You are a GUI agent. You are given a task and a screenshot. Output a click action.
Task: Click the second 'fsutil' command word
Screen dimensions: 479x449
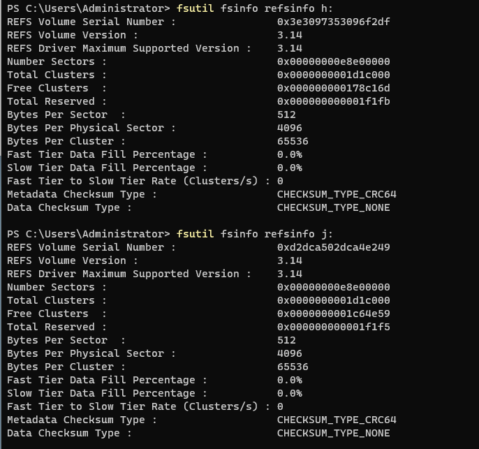tap(196, 234)
